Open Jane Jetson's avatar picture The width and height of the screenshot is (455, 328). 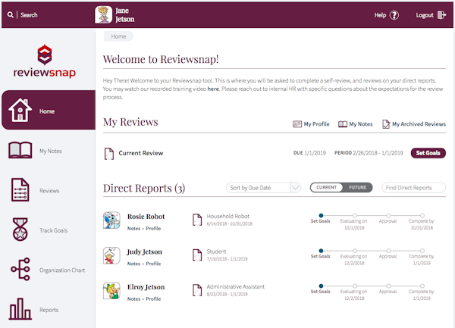[x=103, y=15]
